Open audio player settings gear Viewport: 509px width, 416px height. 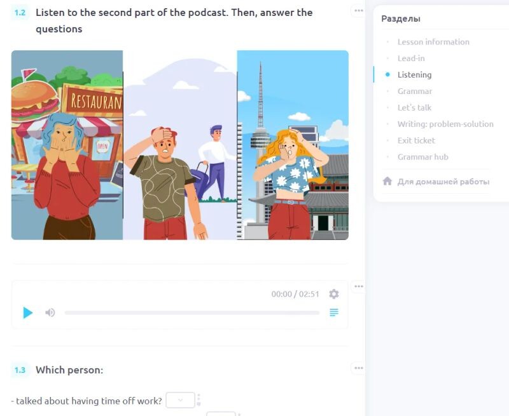333,294
